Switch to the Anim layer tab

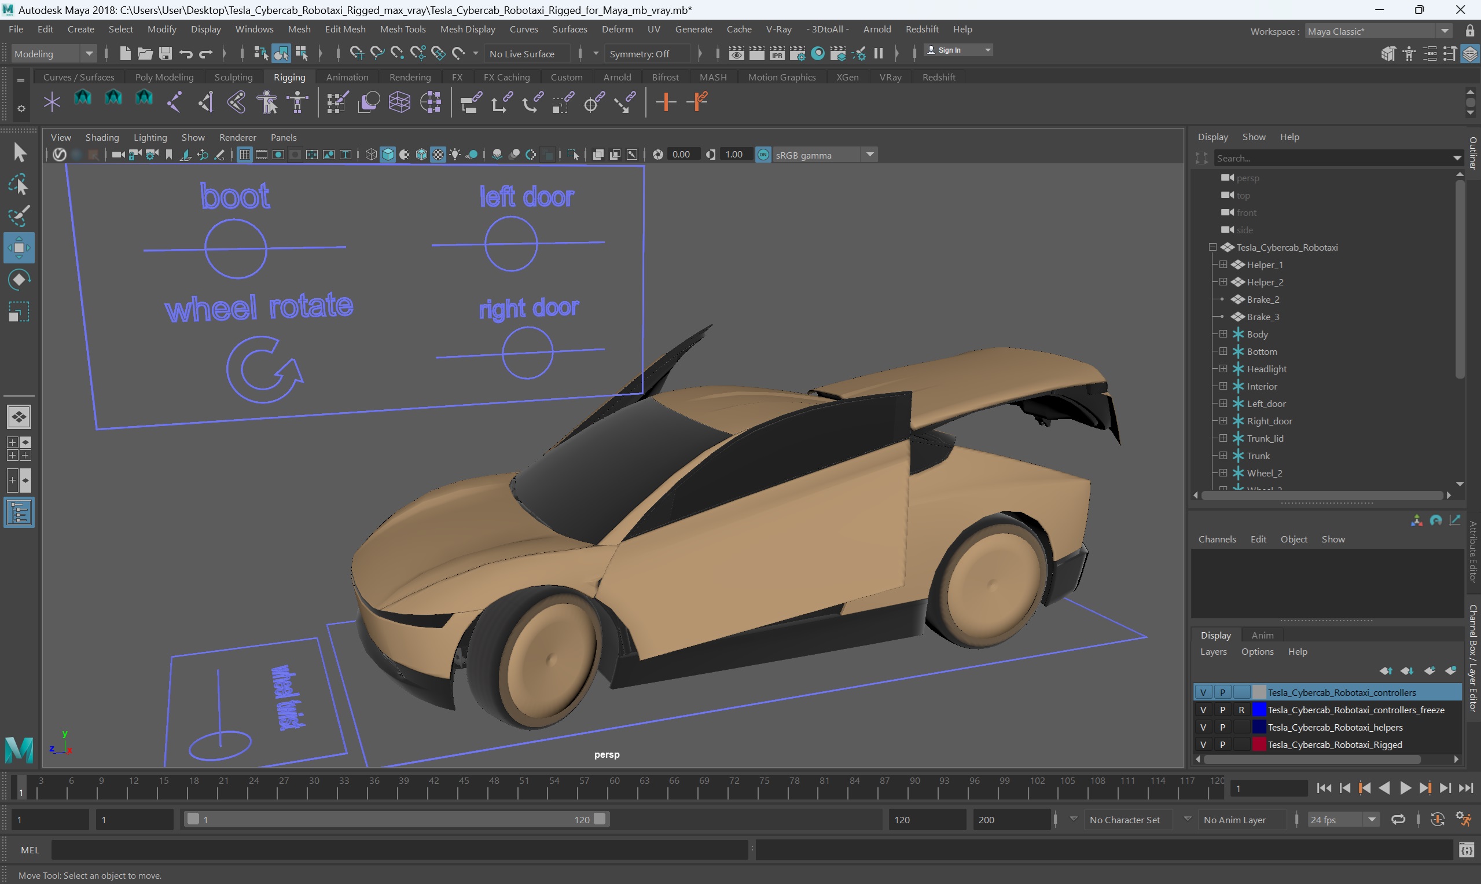coord(1262,635)
